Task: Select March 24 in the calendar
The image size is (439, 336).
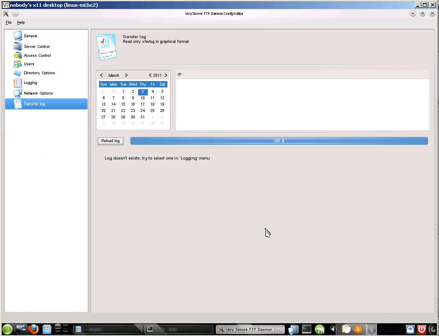Action: click(142, 111)
